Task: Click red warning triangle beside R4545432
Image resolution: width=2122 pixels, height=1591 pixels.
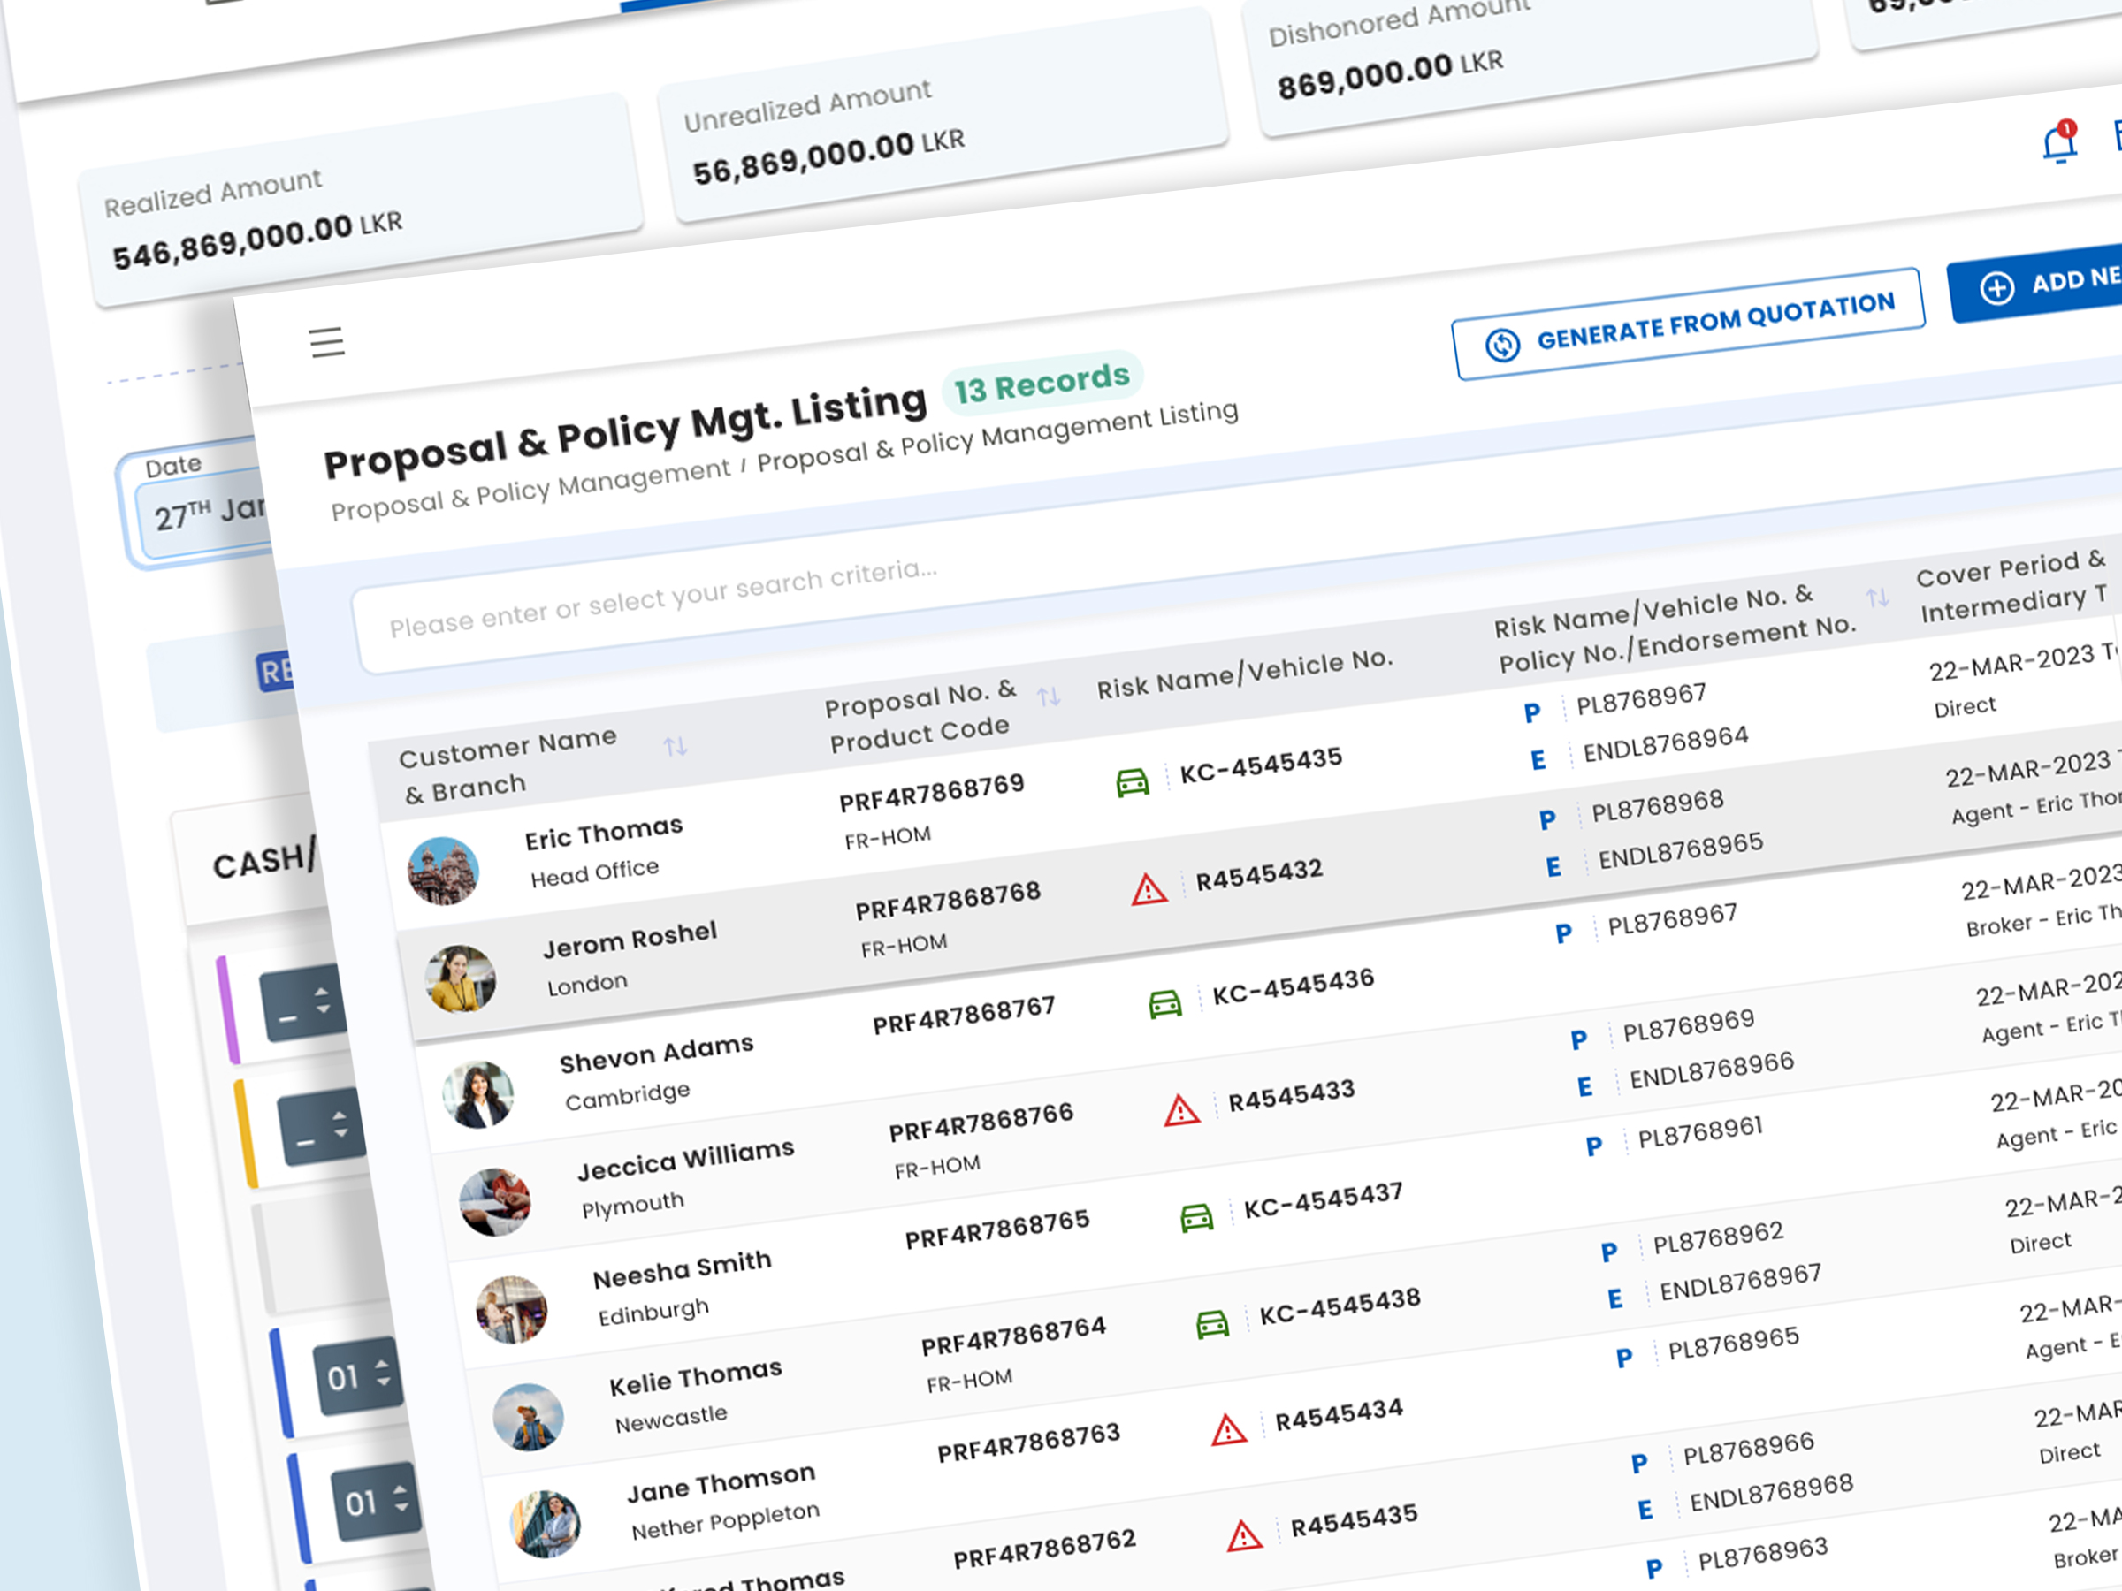Action: tap(1149, 890)
